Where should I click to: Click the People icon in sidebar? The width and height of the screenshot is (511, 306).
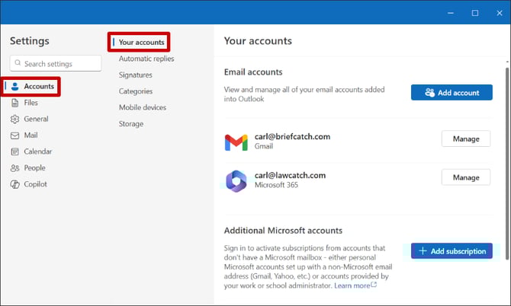tap(14, 167)
